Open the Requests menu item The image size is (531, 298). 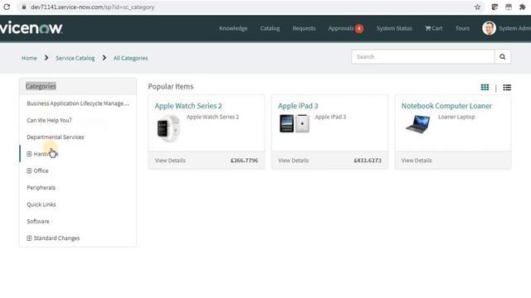click(x=304, y=28)
